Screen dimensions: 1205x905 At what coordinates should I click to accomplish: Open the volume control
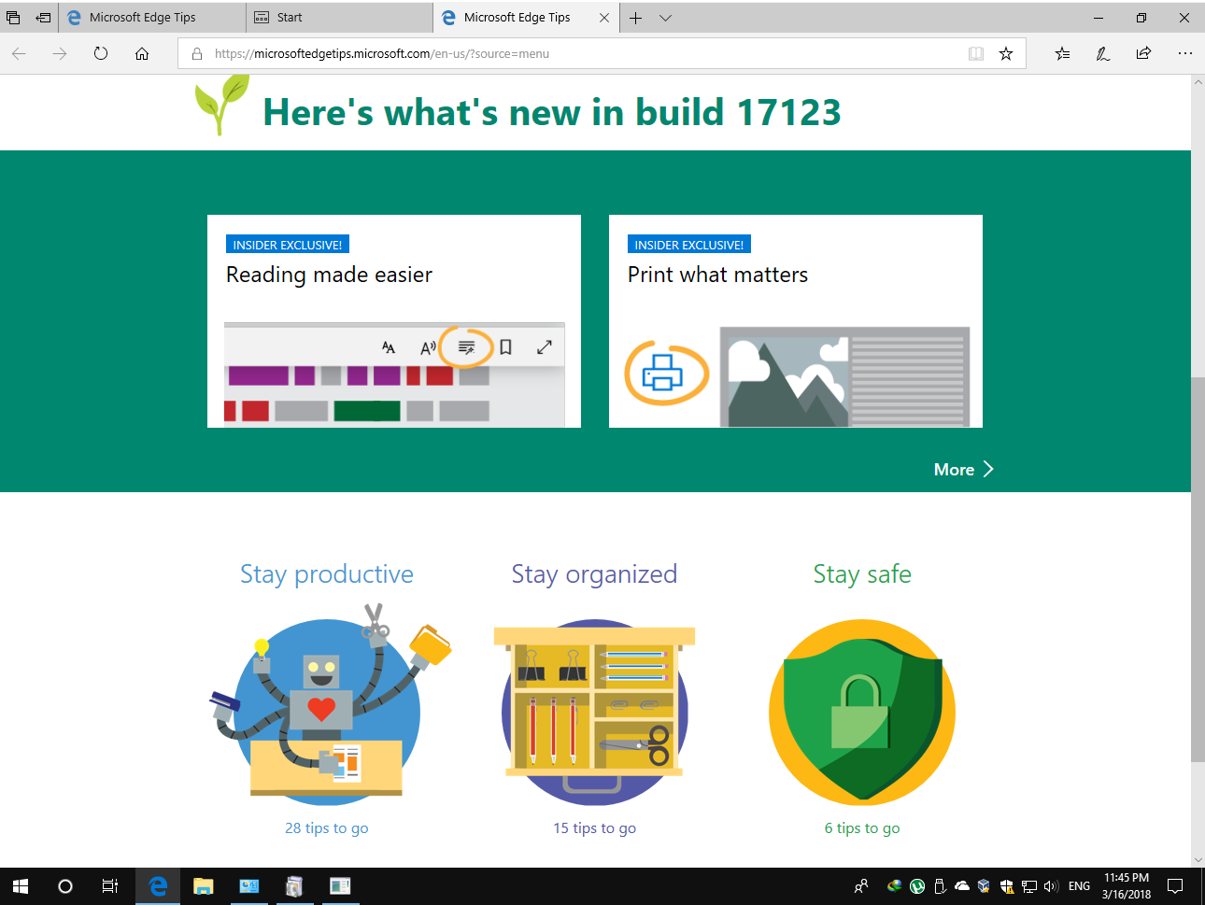coord(1052,886)
